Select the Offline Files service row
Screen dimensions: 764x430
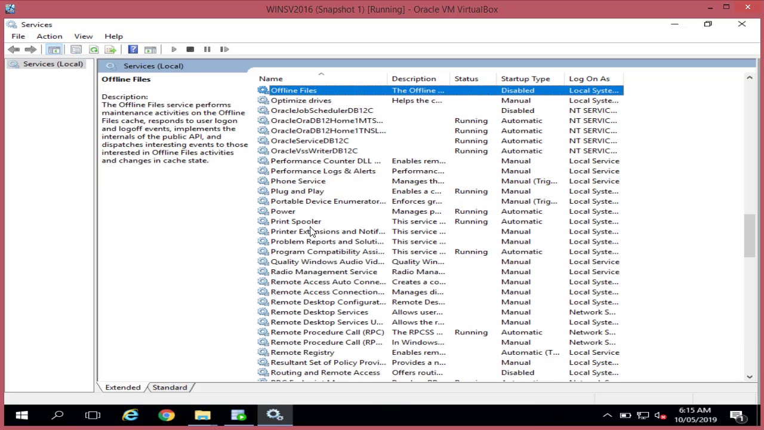point(440,91)
